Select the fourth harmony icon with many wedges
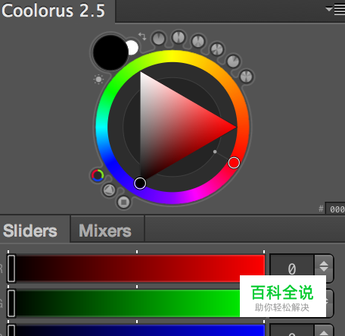 point(217,49)
